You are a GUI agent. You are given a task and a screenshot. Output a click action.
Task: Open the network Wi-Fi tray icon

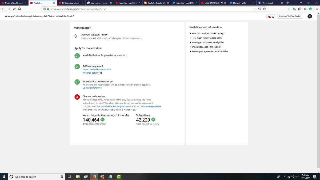coord(289,177)
